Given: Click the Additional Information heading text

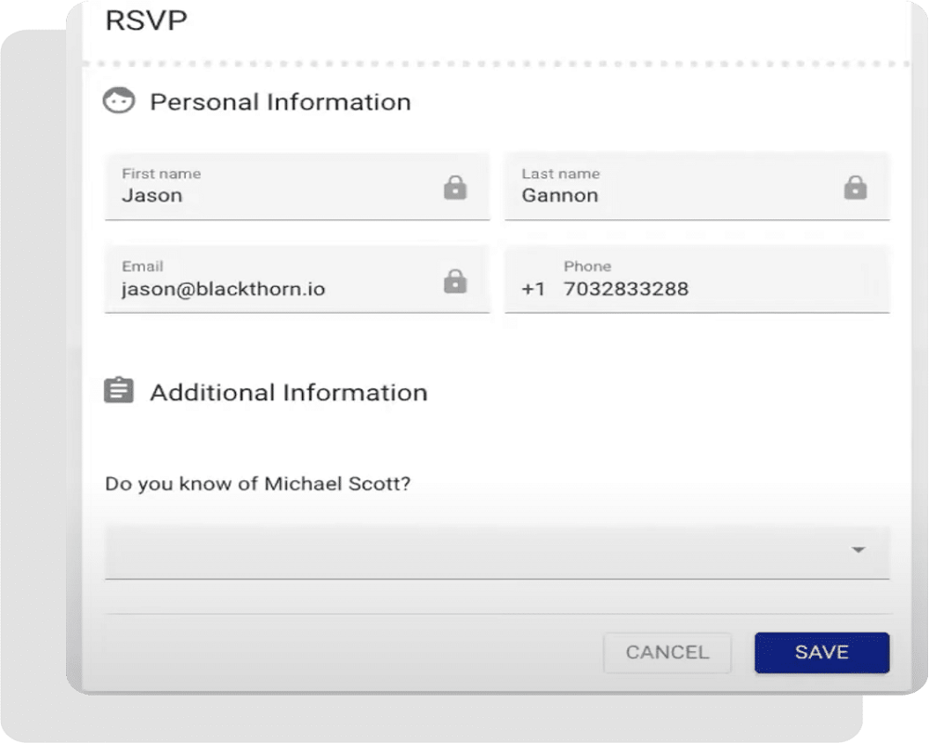Looking at the screenshot, I should 289,393.
